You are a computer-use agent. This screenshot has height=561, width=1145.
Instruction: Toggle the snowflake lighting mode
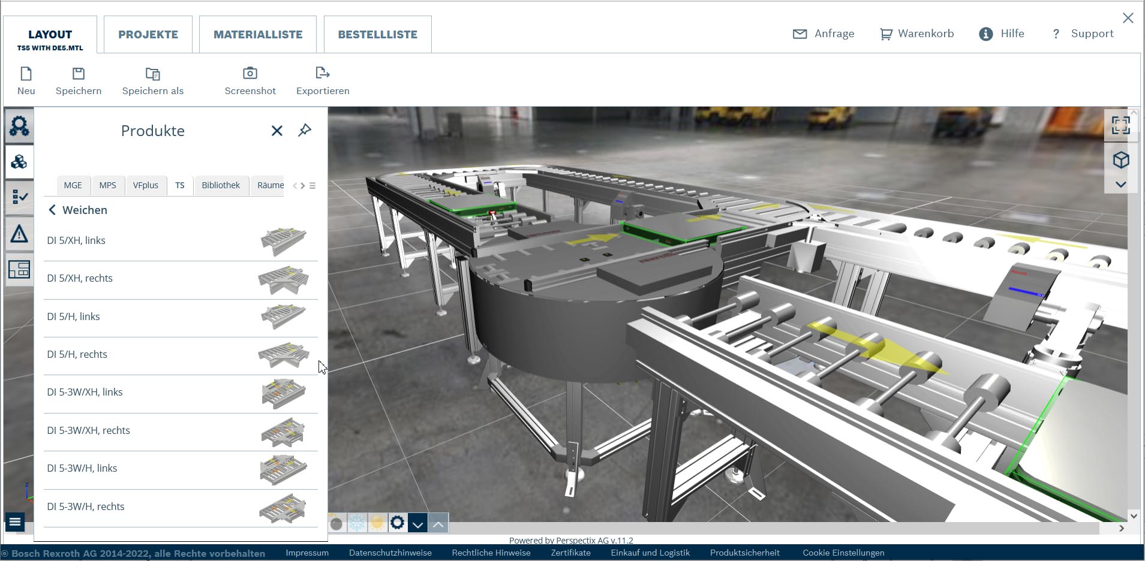click(357, 523)
